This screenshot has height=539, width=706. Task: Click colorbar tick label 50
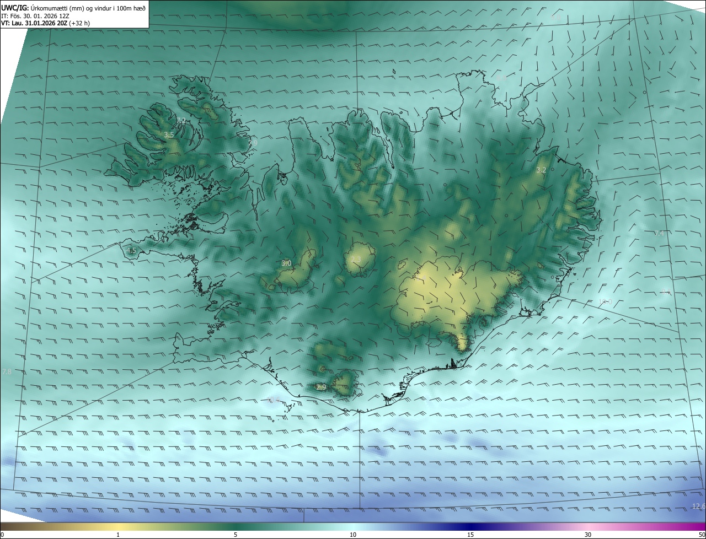coord(702,535)
